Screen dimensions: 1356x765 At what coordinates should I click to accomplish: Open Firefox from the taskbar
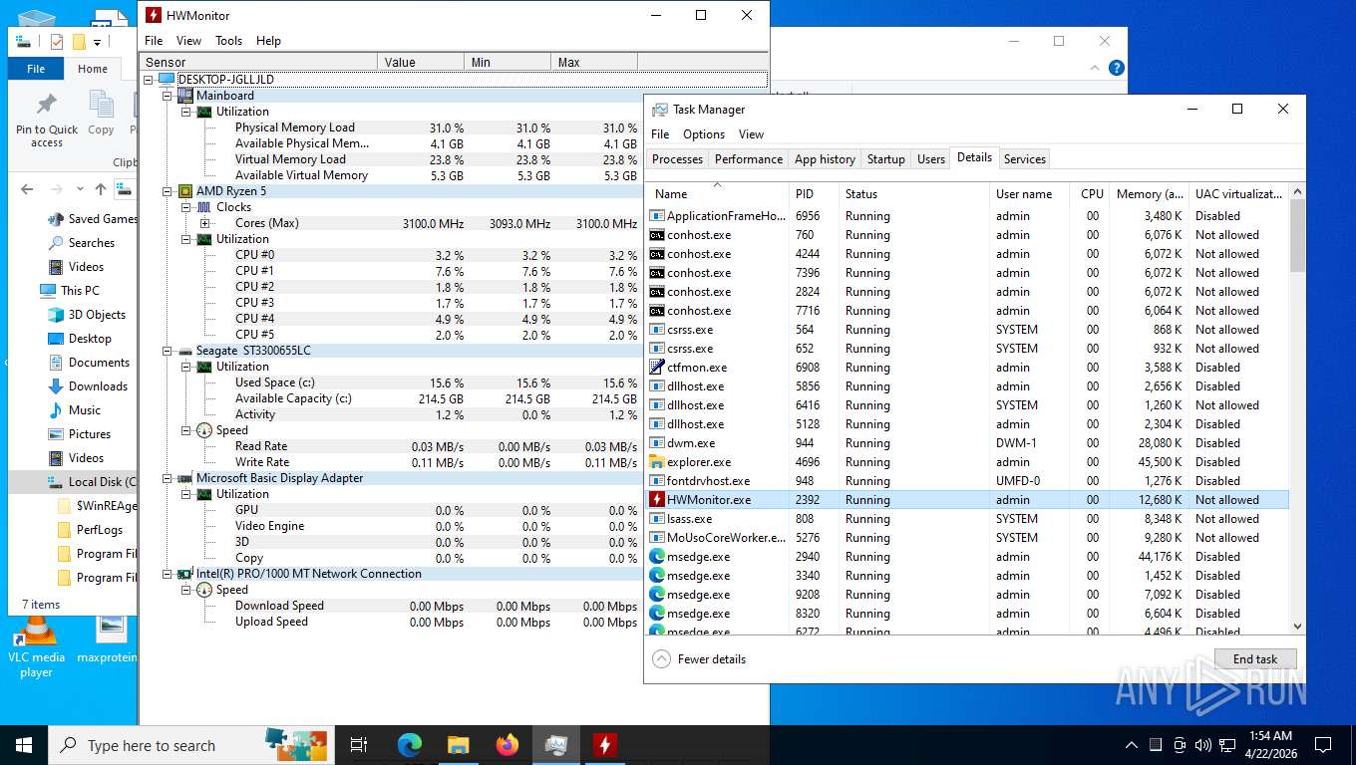pyautogui.click(x=508, y=745)
